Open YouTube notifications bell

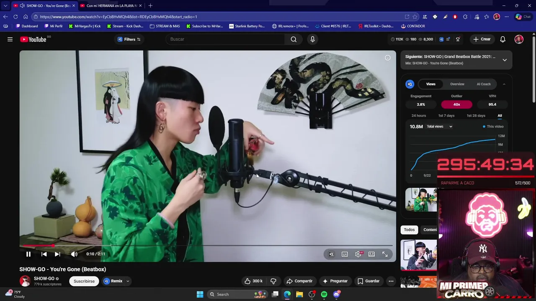(502, 39)
